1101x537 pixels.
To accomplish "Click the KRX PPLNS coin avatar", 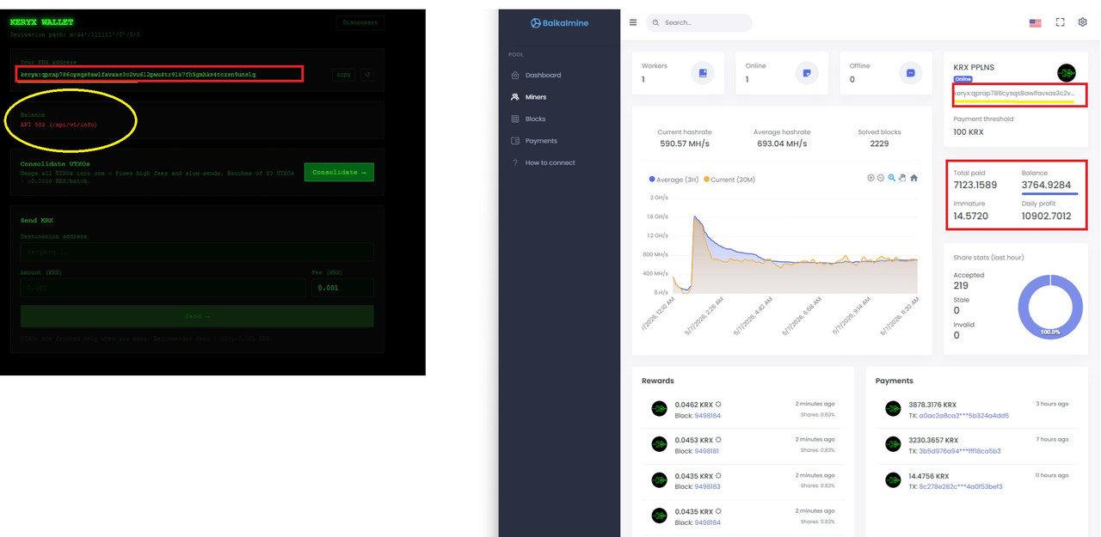I will point(1067,73).
